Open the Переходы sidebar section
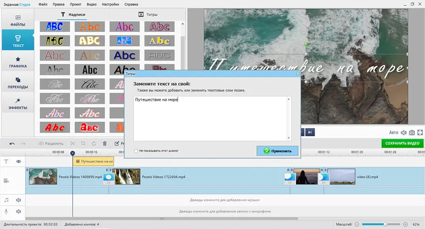 pos(18,83)
